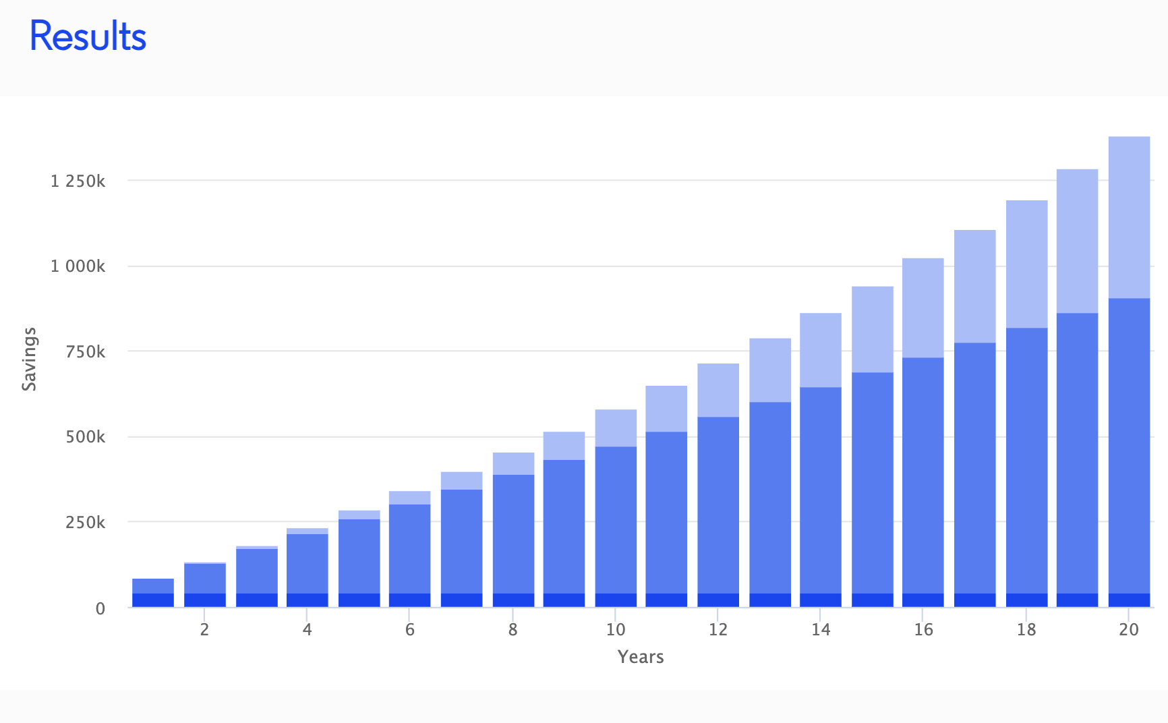
Task: Click the '1 000k' y-axis label
Action: 78,266
